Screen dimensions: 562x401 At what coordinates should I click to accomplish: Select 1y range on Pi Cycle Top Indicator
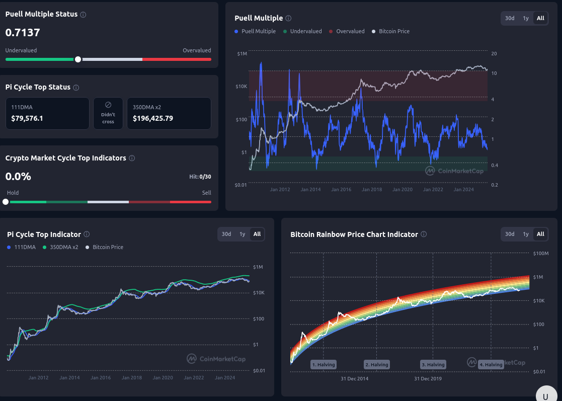point(243,234)
